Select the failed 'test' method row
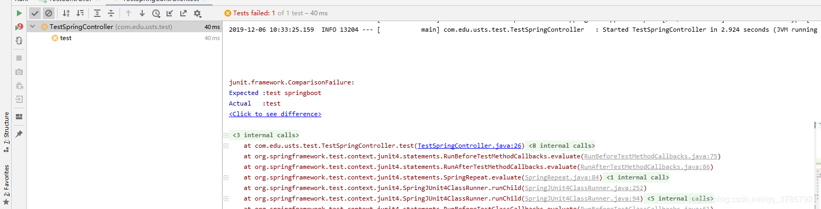The height and width of the screenshot is (209, 821). pos(125,38)
